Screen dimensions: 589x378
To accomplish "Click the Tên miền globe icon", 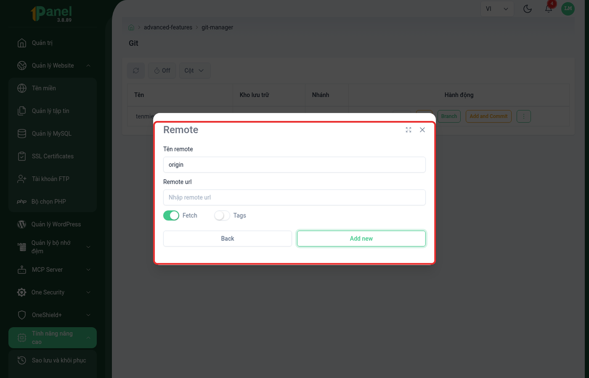I will pos(22,88).
